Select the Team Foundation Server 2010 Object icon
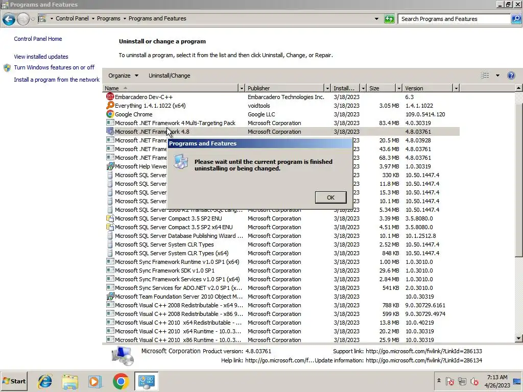 (110, 297)
